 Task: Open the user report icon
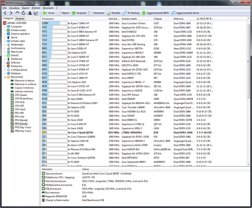coord(30,13)
